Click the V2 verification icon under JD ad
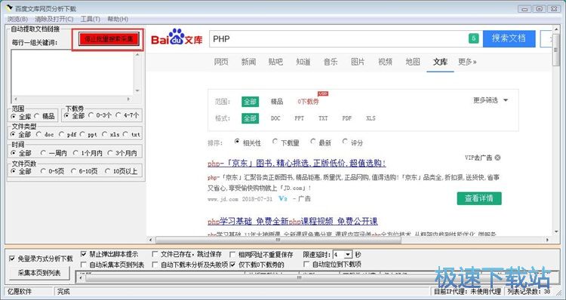This screenshot has height=300, width=566. coord(282,198)
